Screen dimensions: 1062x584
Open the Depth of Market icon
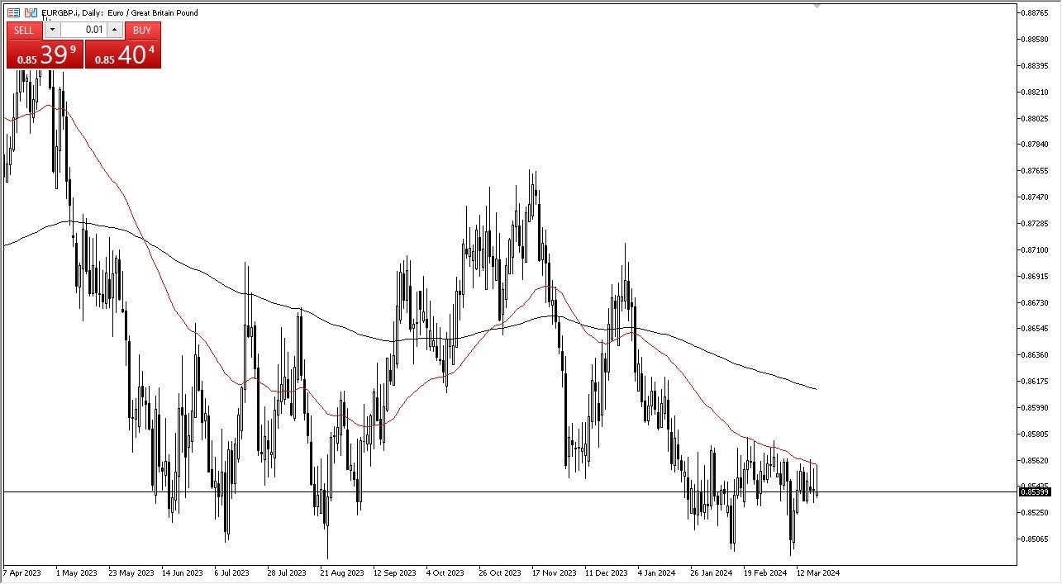(13, 12)
